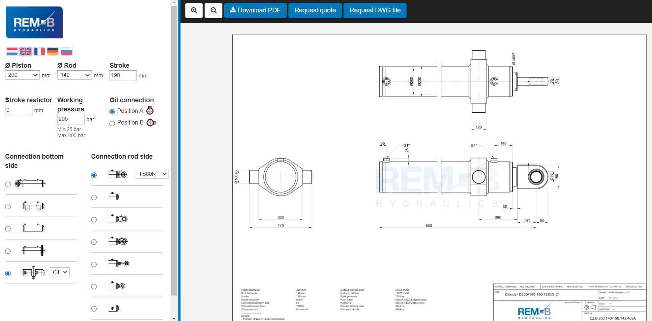Click fourth bottom side flange cylinder icon
The image size is (652, 321).
click(x=34, y=250)
